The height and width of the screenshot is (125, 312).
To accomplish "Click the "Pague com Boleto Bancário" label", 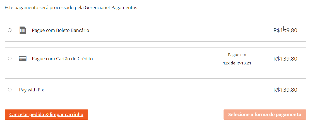I will click(61, 30).
